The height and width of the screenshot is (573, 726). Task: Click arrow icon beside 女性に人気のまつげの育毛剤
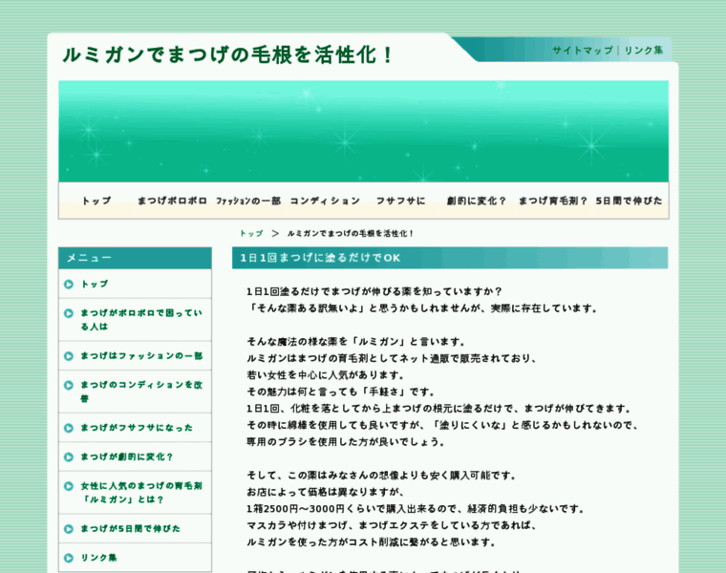pyautogui.click(x=69, y=485)
